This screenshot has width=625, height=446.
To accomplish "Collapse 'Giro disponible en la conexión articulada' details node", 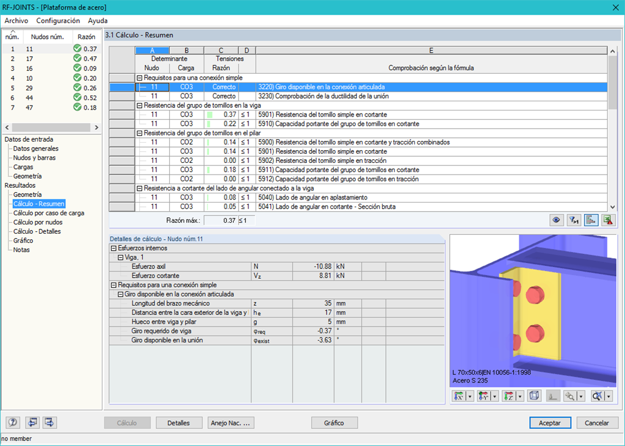I will pos(120,294).
